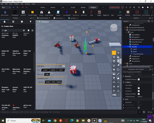Run the Gui to Lua plugin
Screen dimensions: 154x123
click(x=76, y=13)
